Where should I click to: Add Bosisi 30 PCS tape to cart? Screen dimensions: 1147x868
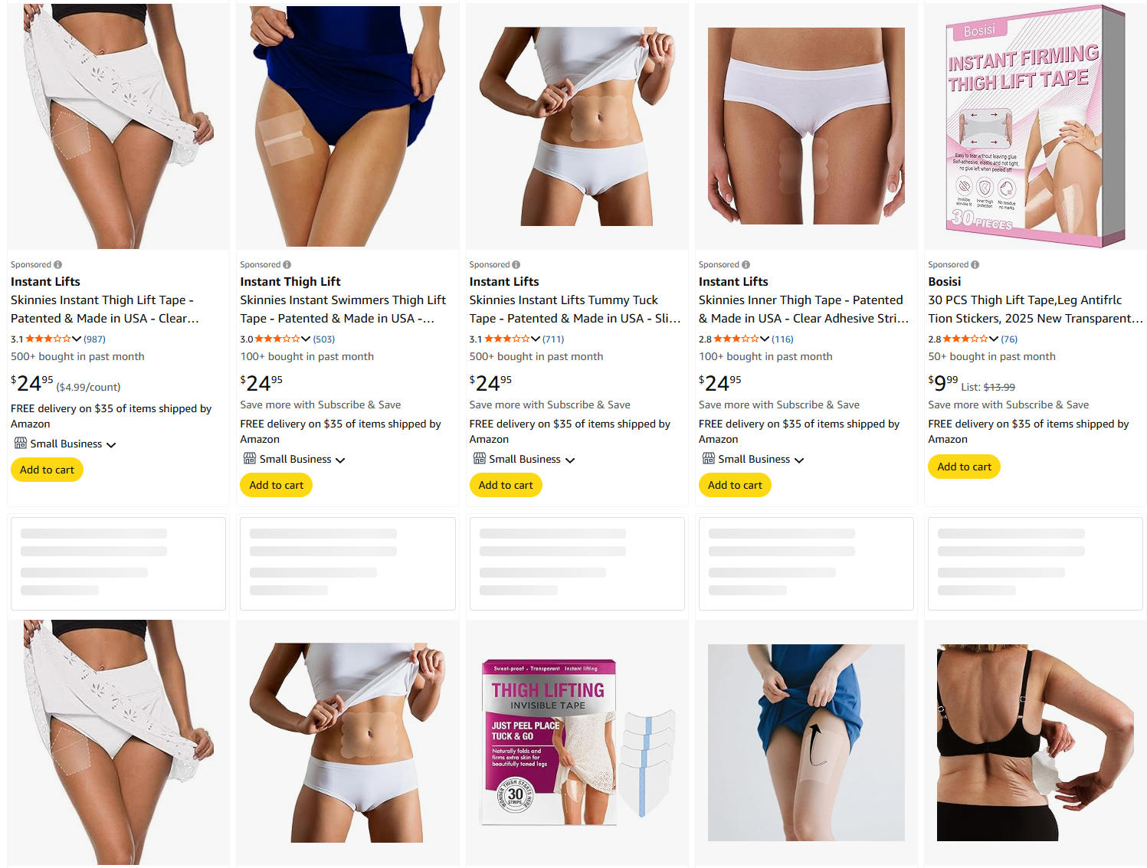click(x=964, y=467)
